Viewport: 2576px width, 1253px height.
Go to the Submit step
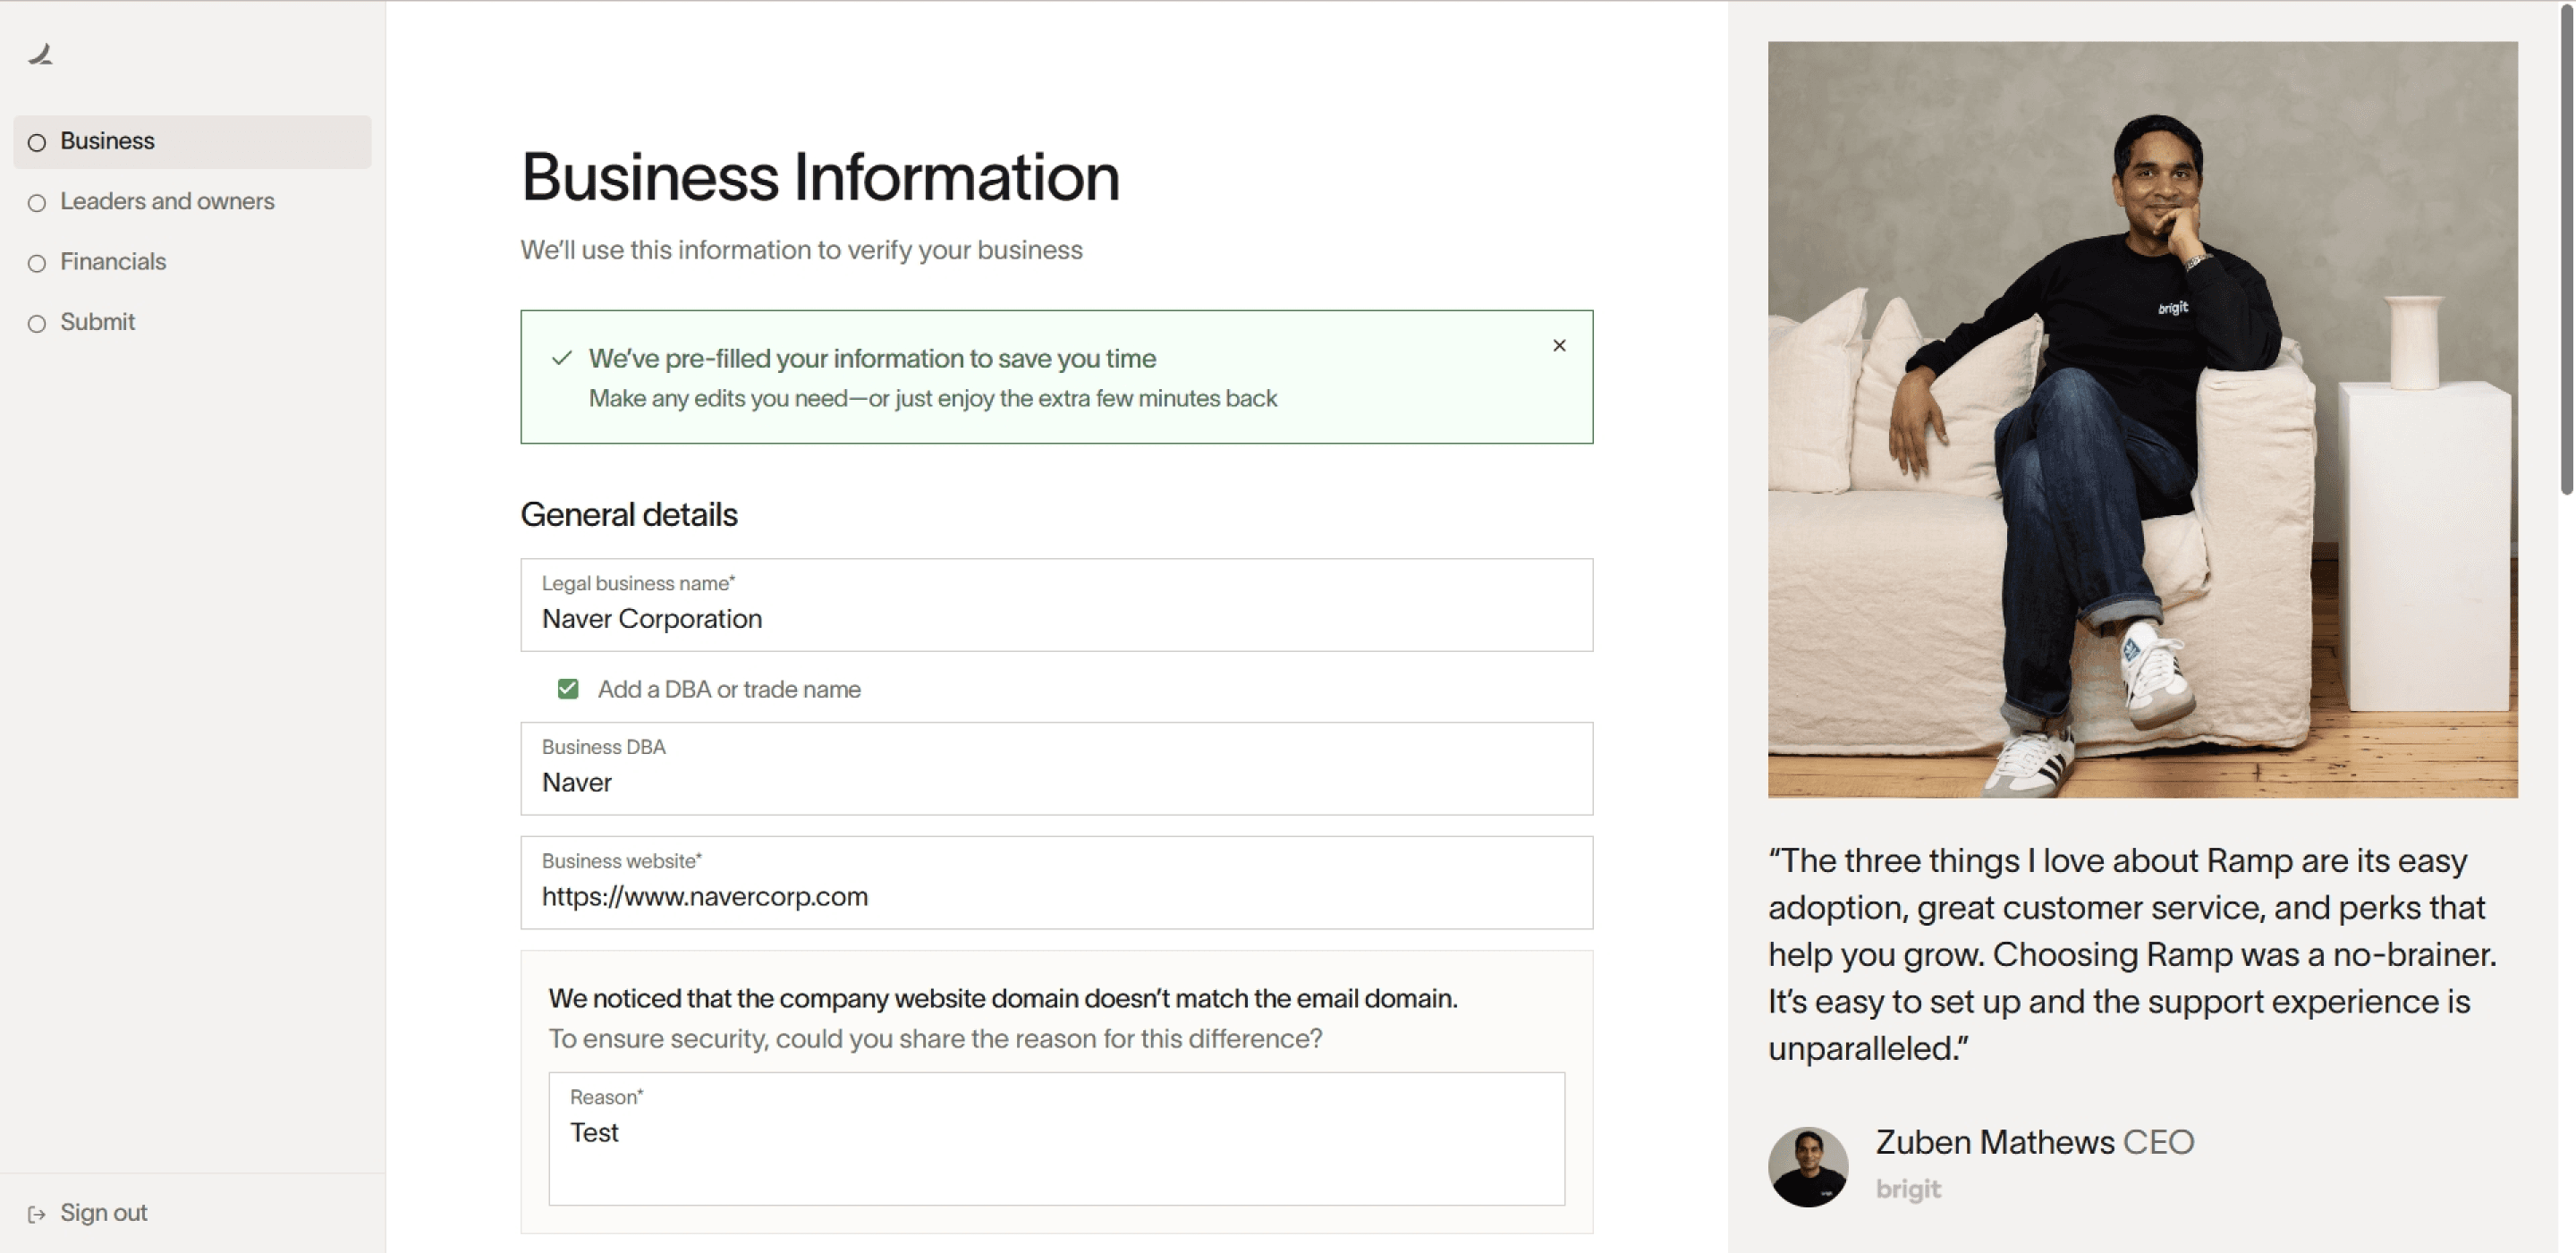pos(97,322)
